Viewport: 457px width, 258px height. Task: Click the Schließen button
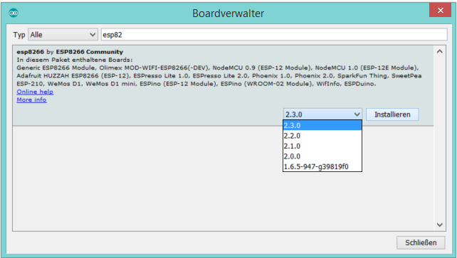pos(421,242)
